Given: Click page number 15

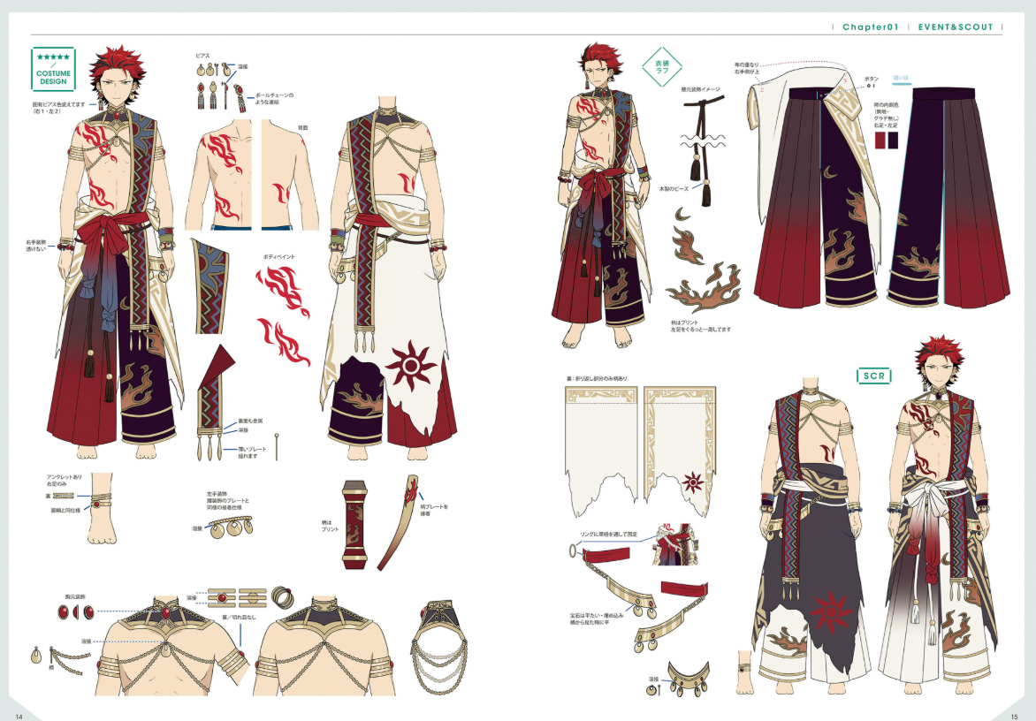Looking at the screenshot, I should pyautogui.click(x=1014, y=717).
